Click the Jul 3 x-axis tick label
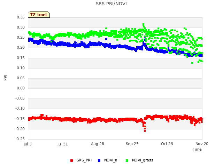The height and width of the screenshot is (167, 223). pyautogui.click(x=28, y=144)
